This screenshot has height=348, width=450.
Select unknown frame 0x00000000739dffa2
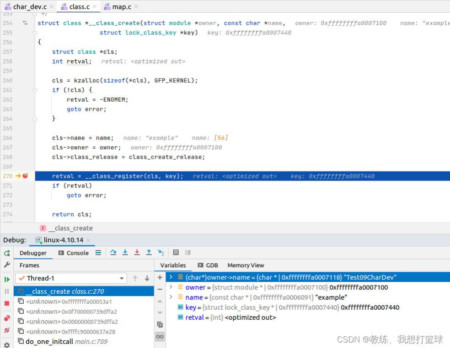(84, 322)
